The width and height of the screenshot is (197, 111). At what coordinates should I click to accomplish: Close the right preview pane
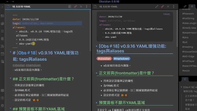[168, 6]
